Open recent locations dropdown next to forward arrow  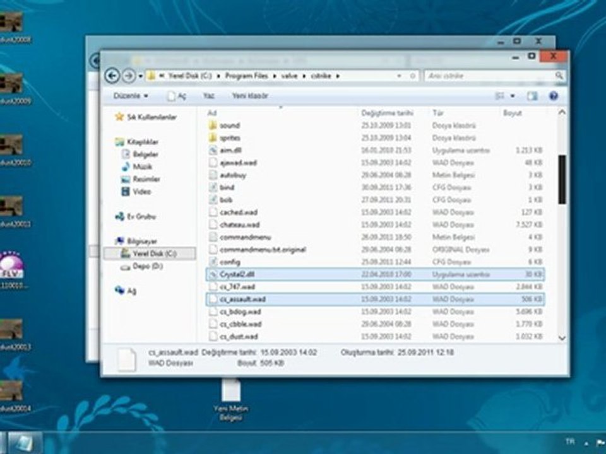pyautogui.click(x=140, y=76)
